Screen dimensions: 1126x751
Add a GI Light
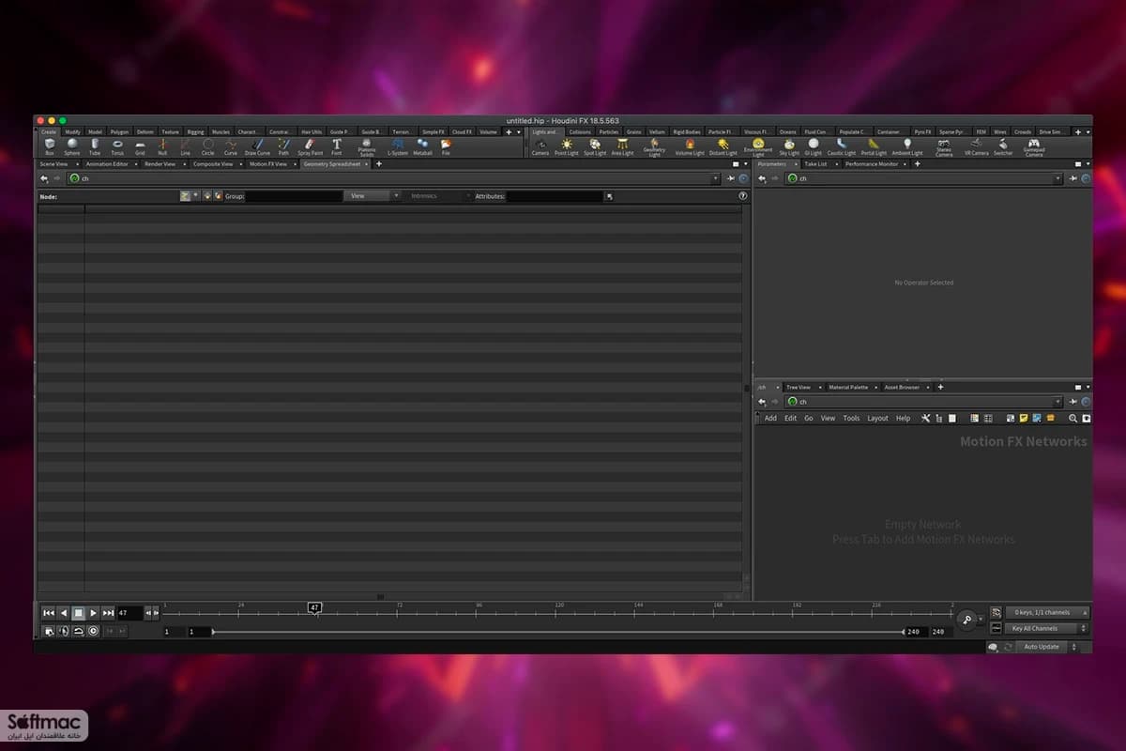coord(813,146)
